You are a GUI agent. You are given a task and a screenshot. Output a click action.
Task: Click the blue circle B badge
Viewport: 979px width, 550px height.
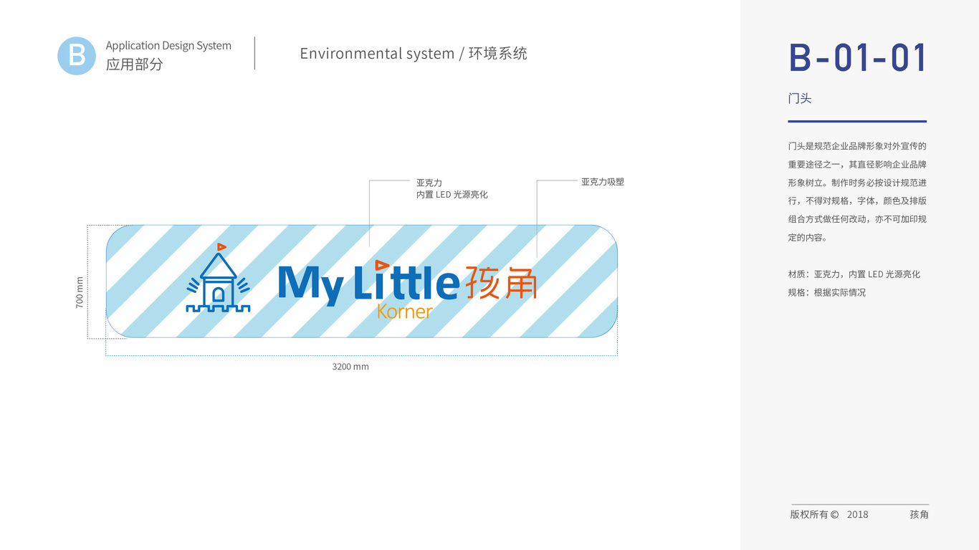click(x=77, y=56)
